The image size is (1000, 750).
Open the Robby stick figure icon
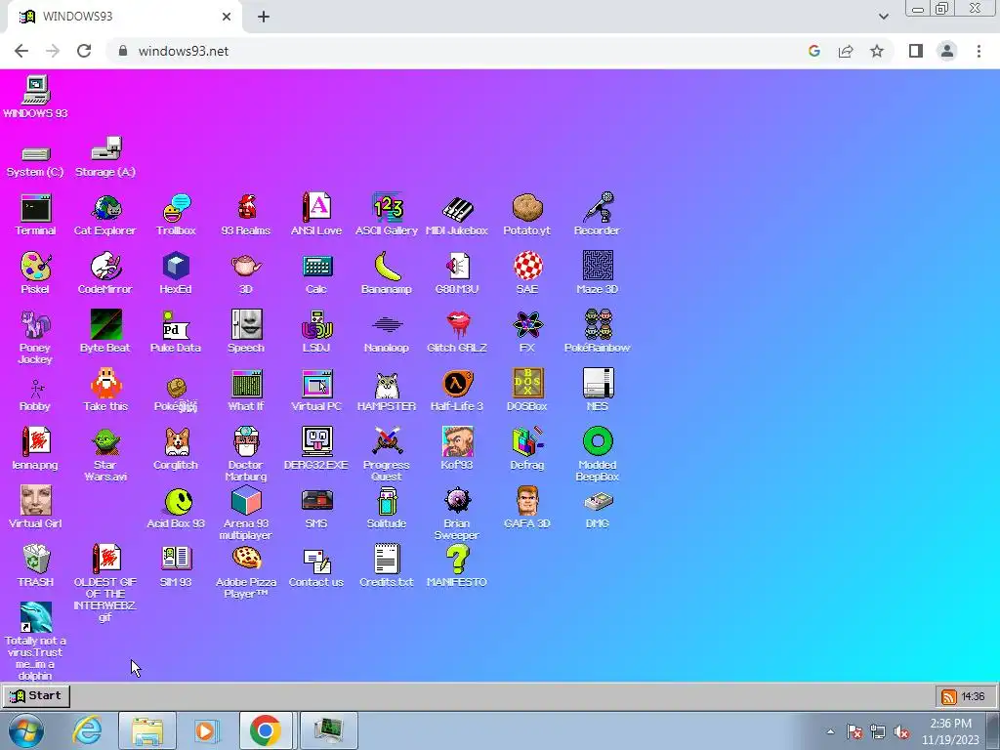click(x=36, y=388)
